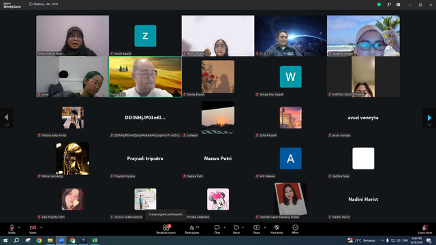Expand the Share options arrow
This screenshot has height=245, width=436.
click(265, 227)
